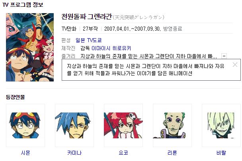Open the 일본 TV도쿄 broadcaster link
242x161 pixels.
click(89, 40)
